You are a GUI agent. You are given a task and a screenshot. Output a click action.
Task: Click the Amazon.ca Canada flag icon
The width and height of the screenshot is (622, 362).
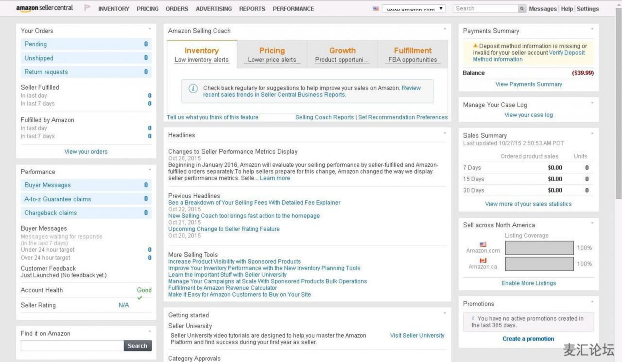click(483, 261)
